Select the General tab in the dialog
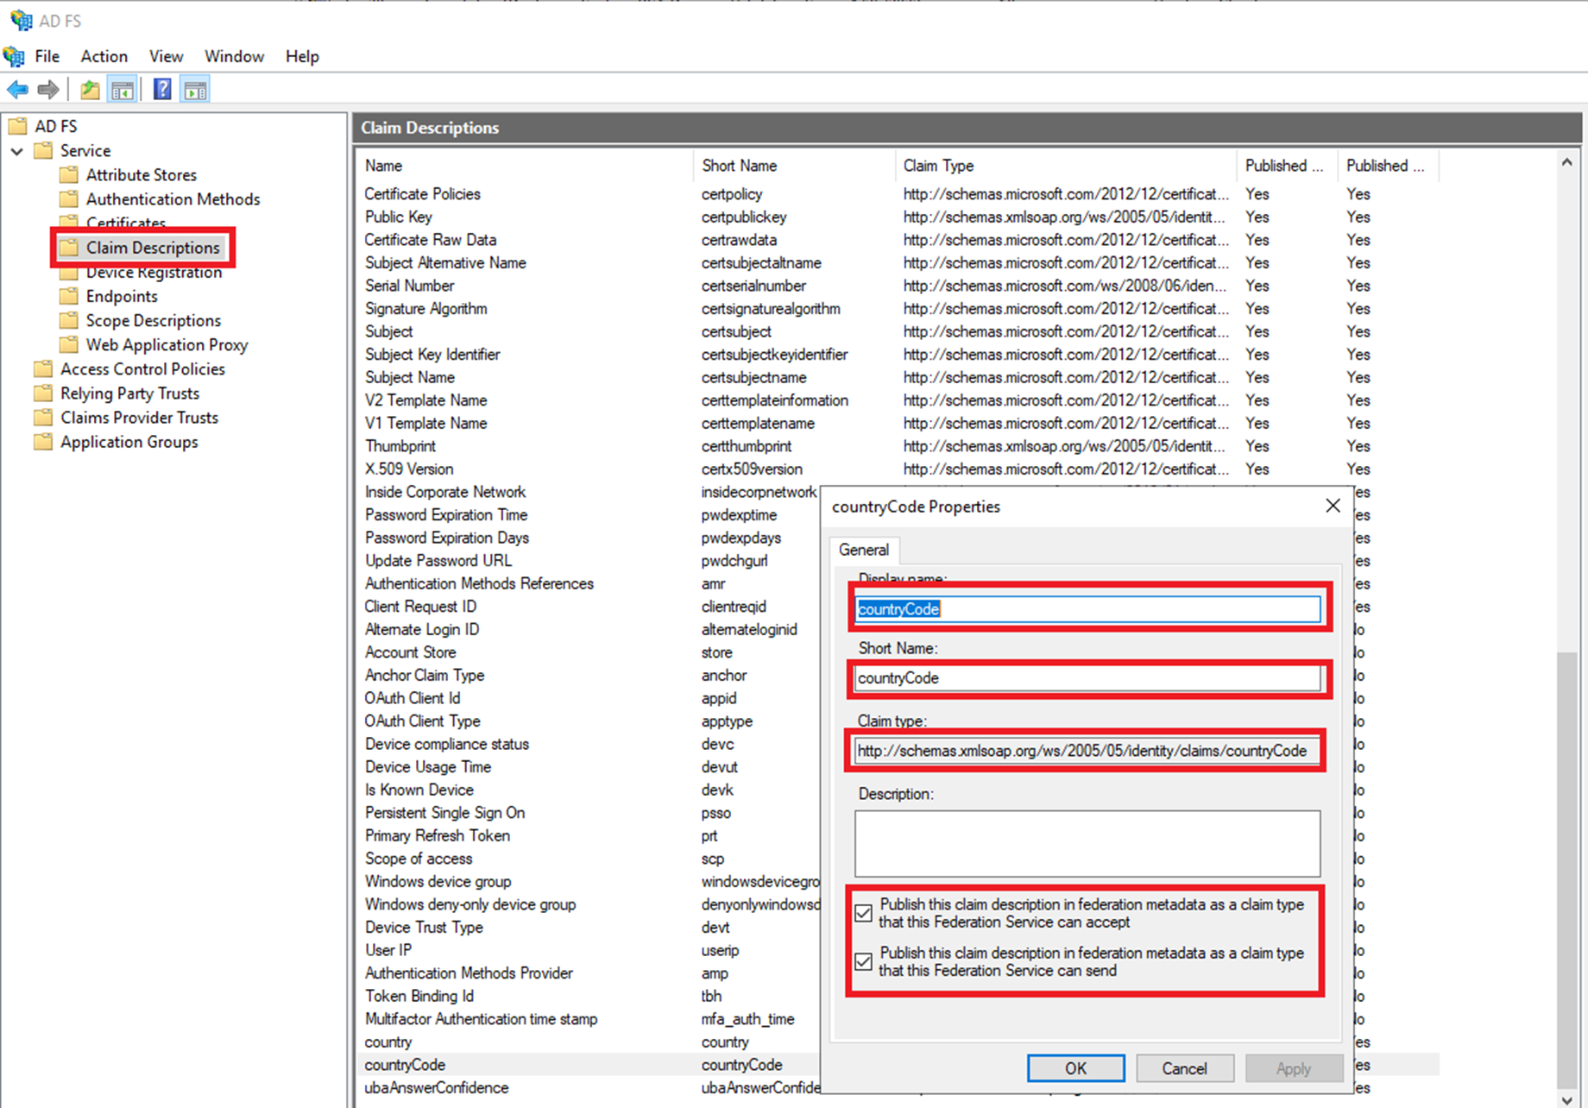Screen dimensions: 1588x1108 pos(863,550)
